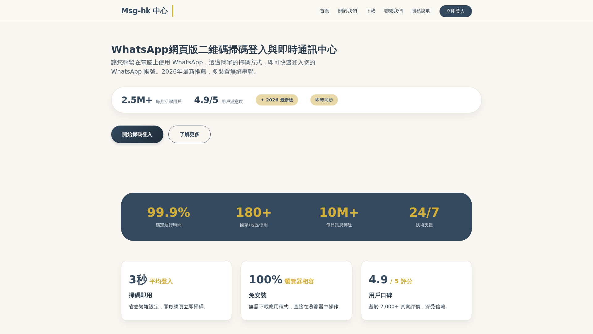Click the hero paragraph starting 讓您輕鬆在電腦上使用
593x334 pixels.
(213, 67)
